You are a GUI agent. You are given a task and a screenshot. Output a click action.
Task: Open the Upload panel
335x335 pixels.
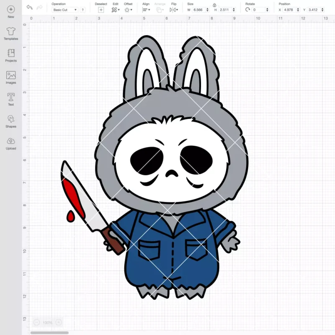(x=11, y=143)
